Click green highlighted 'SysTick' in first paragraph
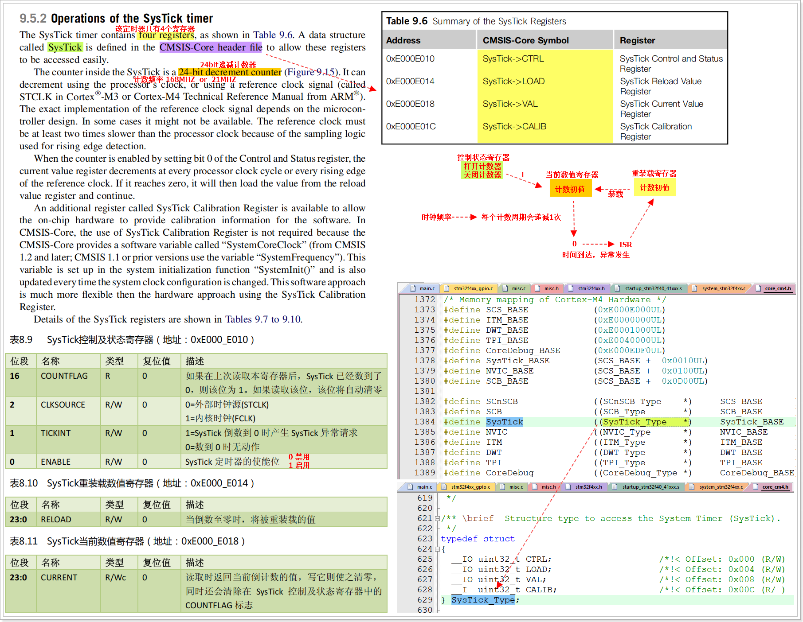This screenshot has height=622, width=803. click(x=65, y=47)
